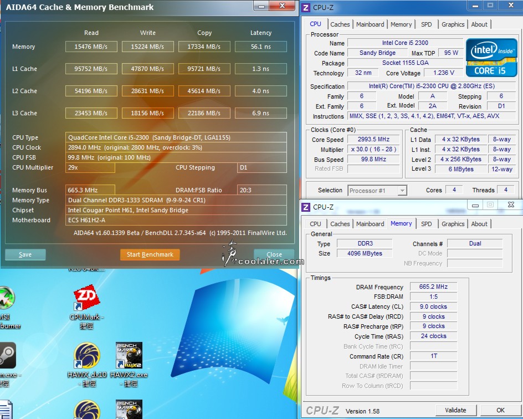Screen dimensions: 523x419
Task: Click the FSB:DRAM 1:5 field
Action: click(x=433, y=297)
